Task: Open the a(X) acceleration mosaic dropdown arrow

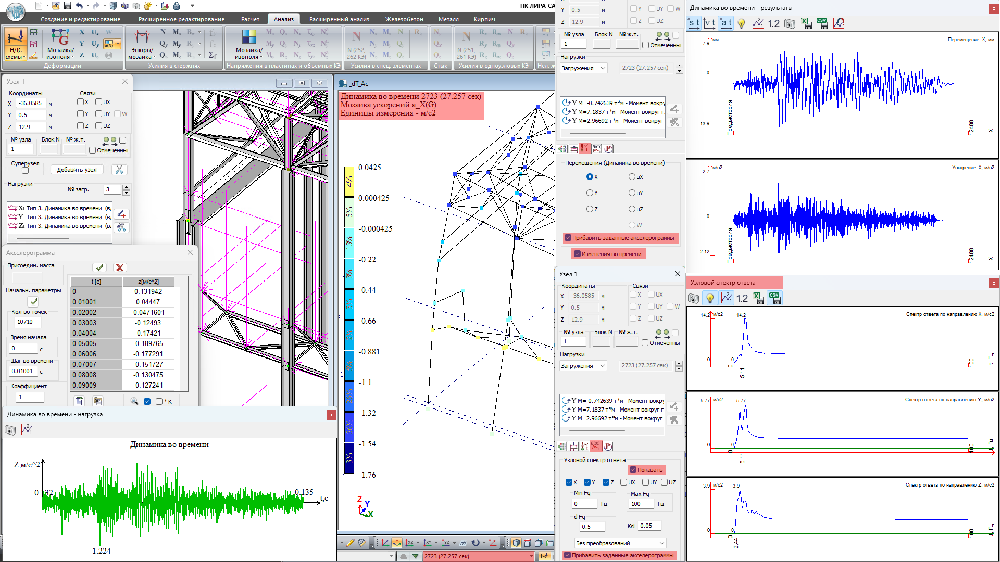Action: point(118,44)
